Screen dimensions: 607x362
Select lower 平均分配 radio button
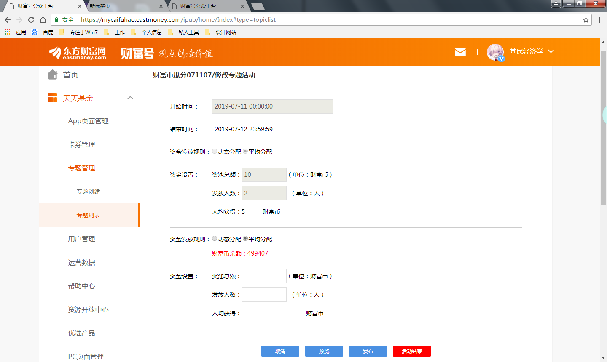245,239
